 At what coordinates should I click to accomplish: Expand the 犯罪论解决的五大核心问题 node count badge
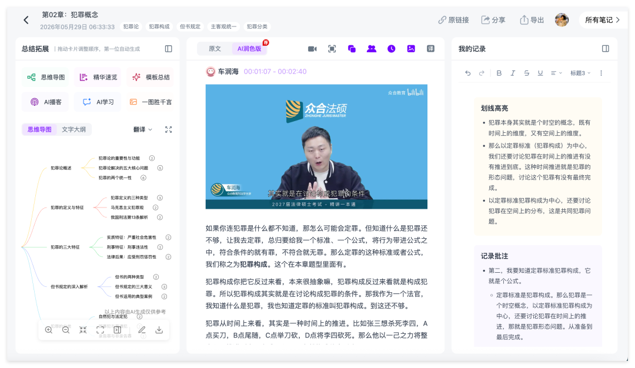click(160, 168)
